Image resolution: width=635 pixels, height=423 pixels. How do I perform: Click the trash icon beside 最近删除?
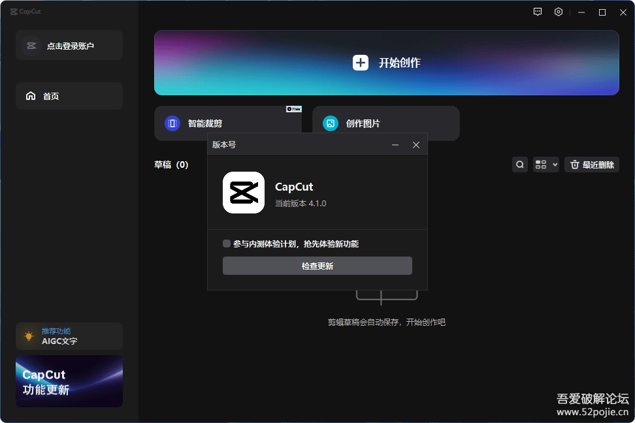pos(575,164)
